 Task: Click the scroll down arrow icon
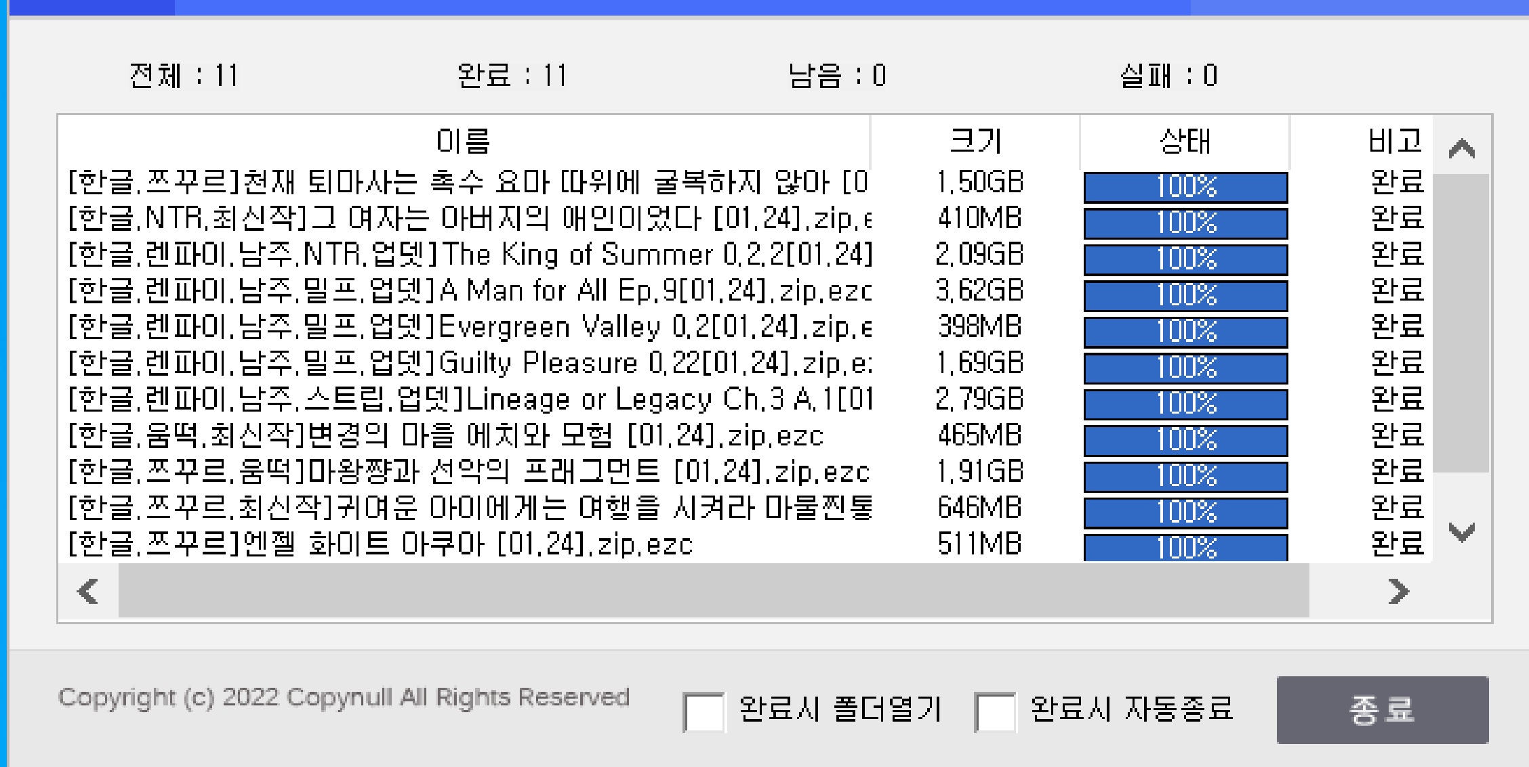1461,532
